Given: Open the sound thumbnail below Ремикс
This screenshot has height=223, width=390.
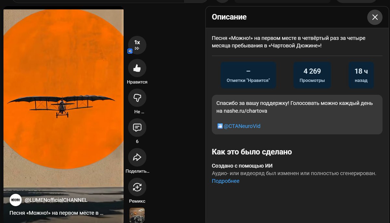Looking at the screenshot, I should (x=137, y=215).
